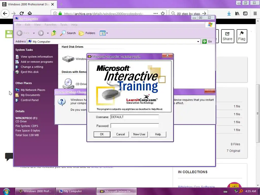Click the on-screen keyboard tray icon
Viewport: 260px width, 195px height.
coord(225,191)
